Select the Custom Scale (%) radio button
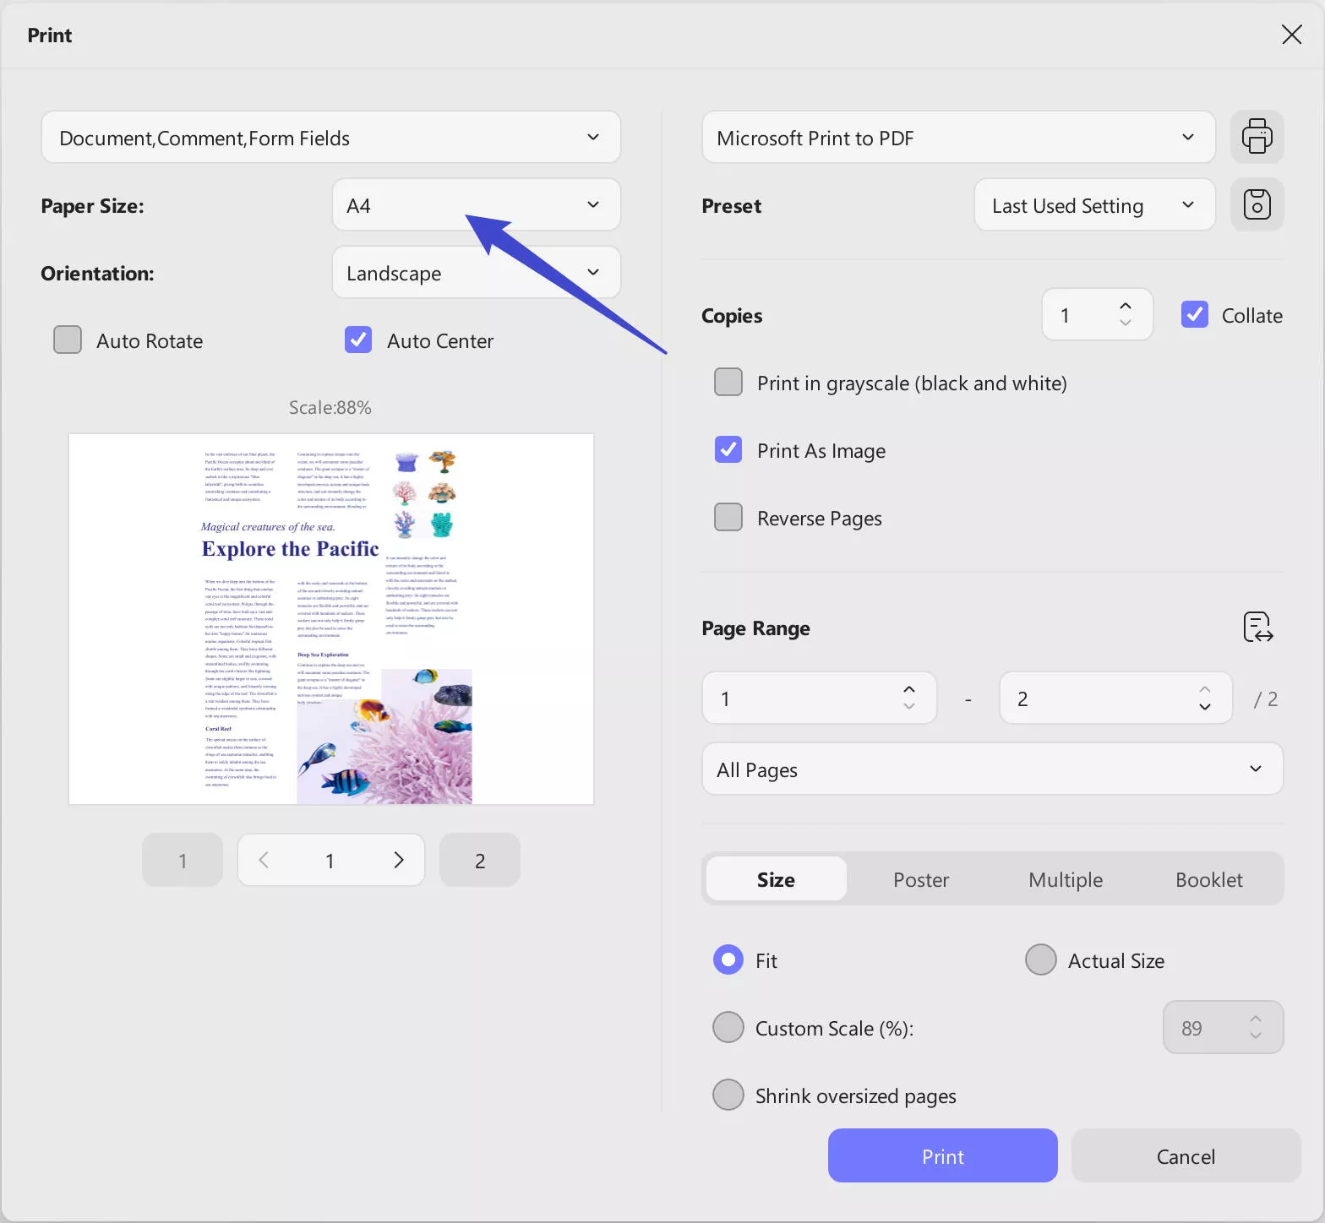The image size is (1325, 1223). (x=728, y=1027)
